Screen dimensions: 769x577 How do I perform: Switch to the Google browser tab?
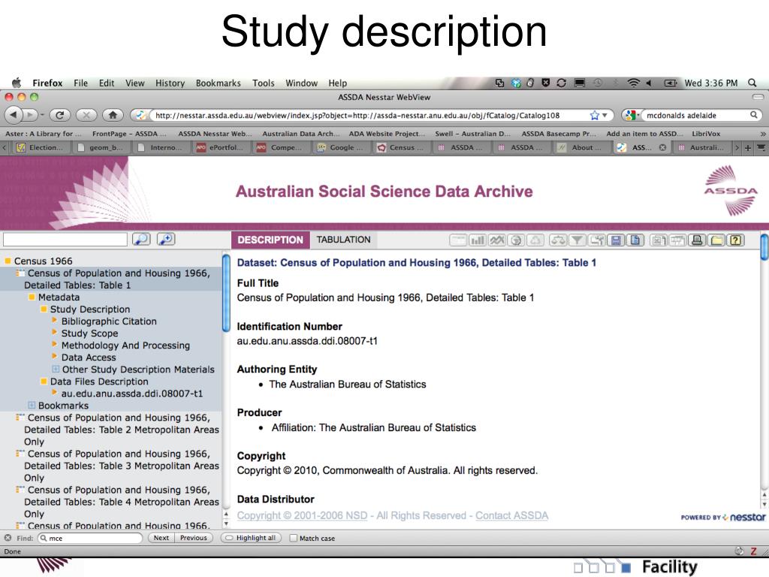click(x=342, y=147)
